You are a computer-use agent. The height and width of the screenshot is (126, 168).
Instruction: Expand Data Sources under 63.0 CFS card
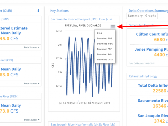coord(32,83)
